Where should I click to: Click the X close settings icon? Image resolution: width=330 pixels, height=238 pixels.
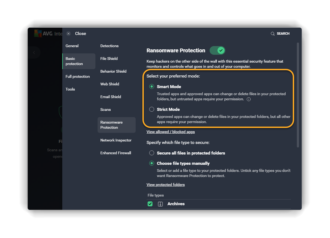(x=69, y=34)
